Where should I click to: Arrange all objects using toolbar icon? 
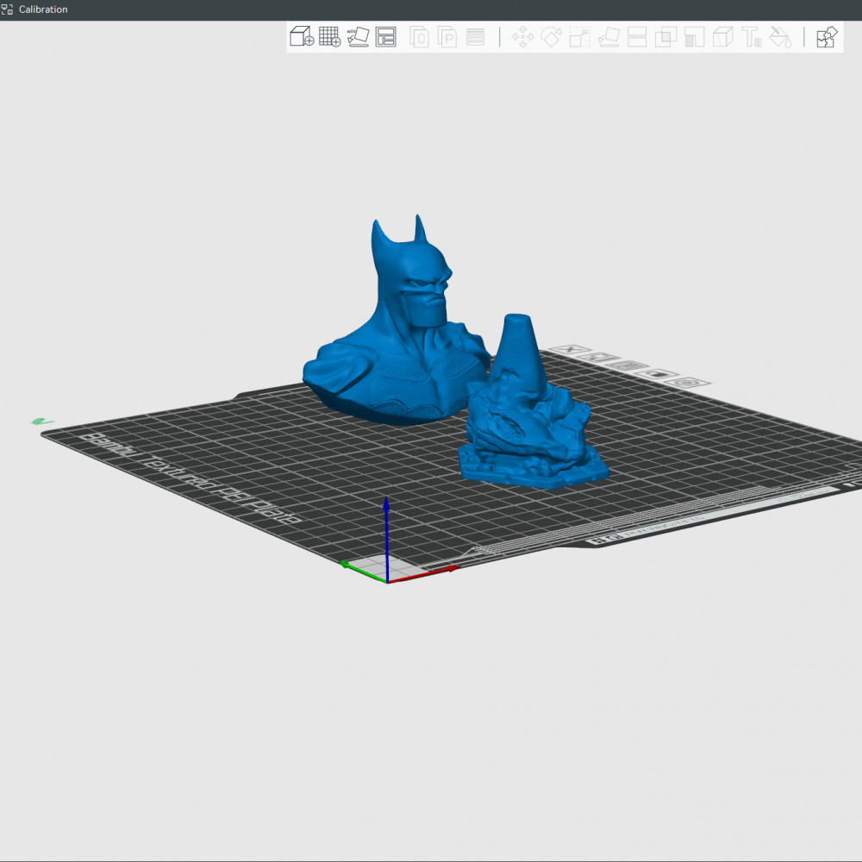[386, 37]
